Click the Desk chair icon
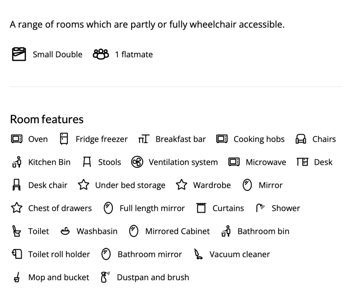 17,185
